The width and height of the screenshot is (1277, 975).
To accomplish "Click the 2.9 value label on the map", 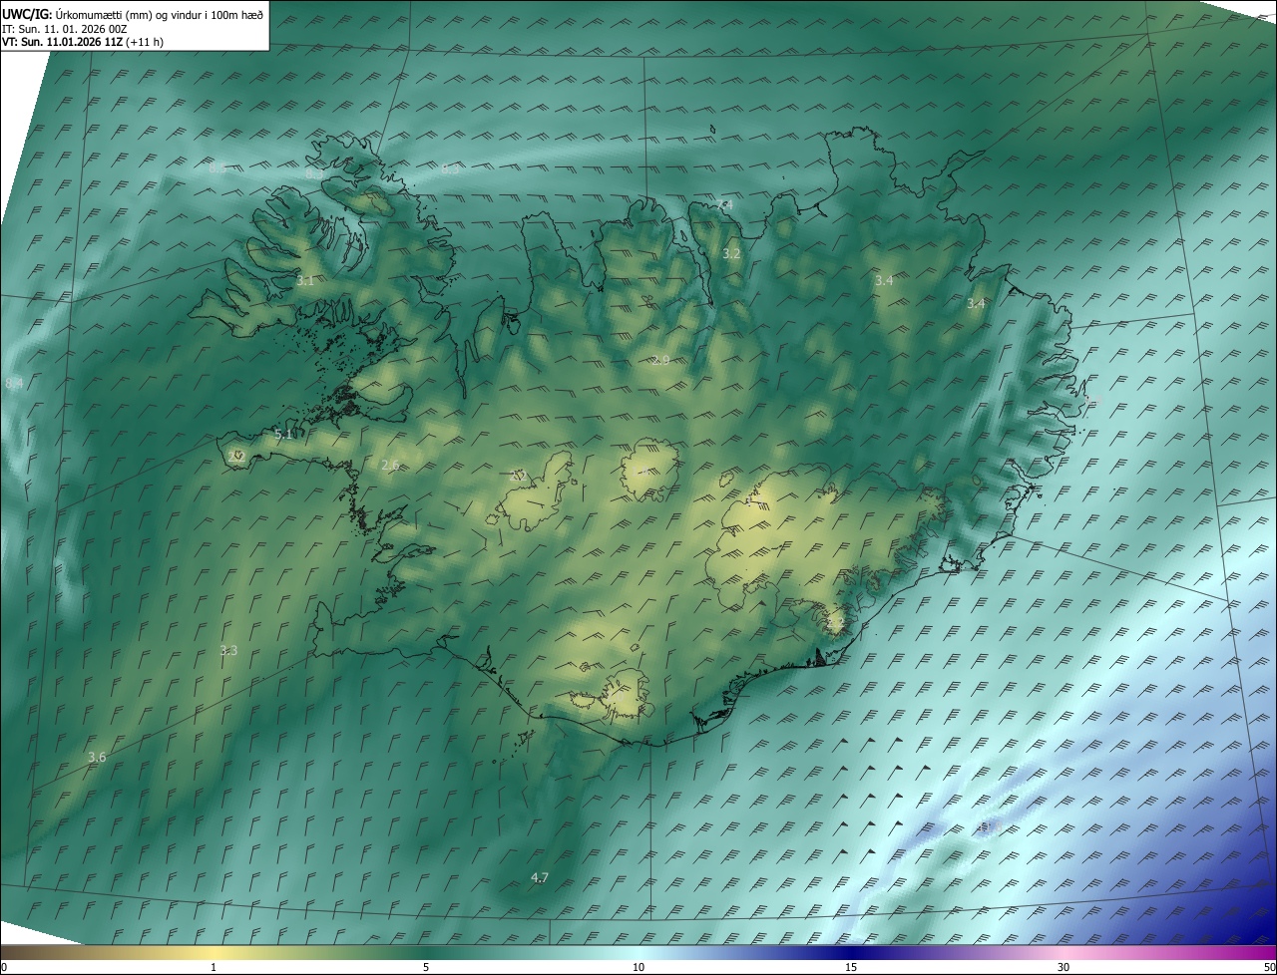I will coord(659,360).
